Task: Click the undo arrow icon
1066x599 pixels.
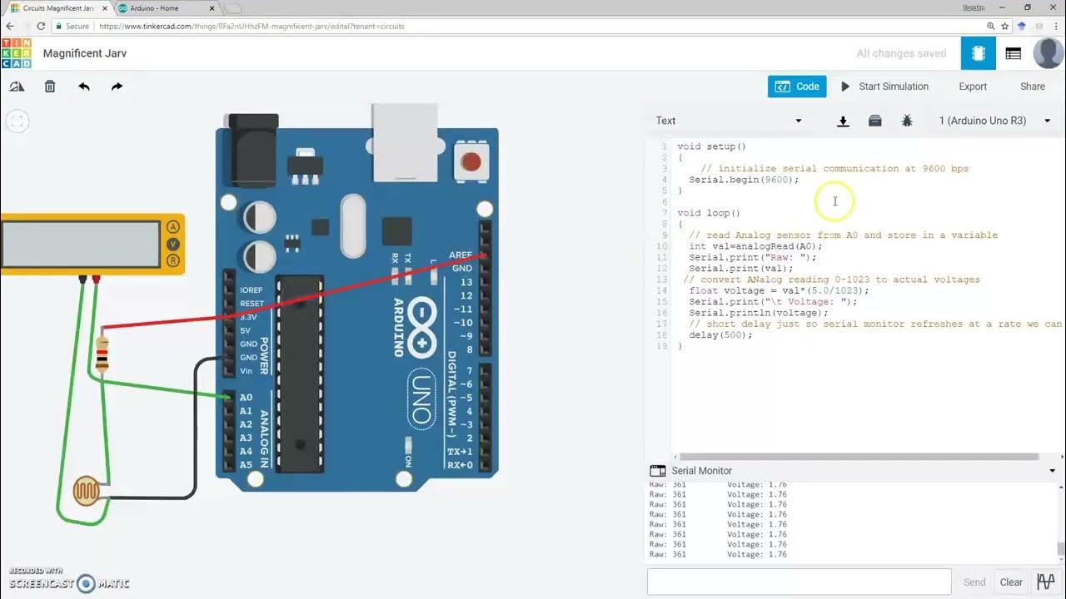Action: [x=84, y=87]
